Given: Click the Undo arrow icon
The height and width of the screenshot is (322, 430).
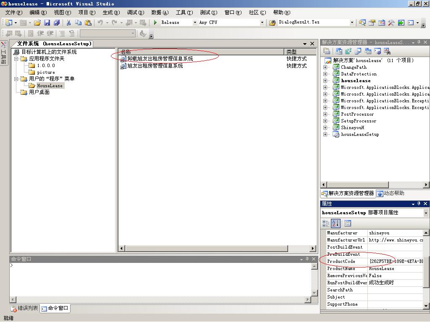Looking at the screenshot, I should tap(100, 23).
